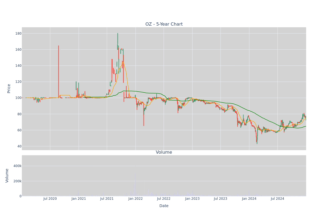Viewport: 328px width, 218px height.
Task: Click the 200k volume tick label
Action: 18,181
